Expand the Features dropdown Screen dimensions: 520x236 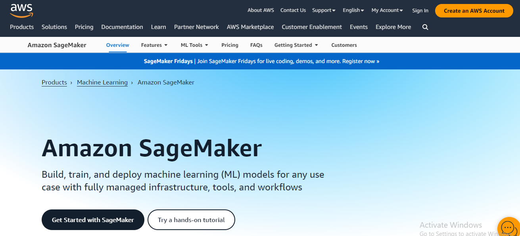coord(154,45)
